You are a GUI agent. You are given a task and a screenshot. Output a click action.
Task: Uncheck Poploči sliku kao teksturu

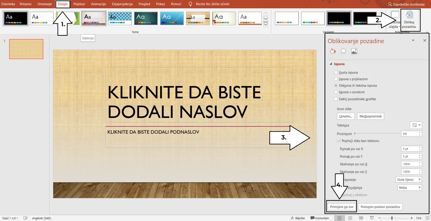pyautogui.click(x=339, y=140)
